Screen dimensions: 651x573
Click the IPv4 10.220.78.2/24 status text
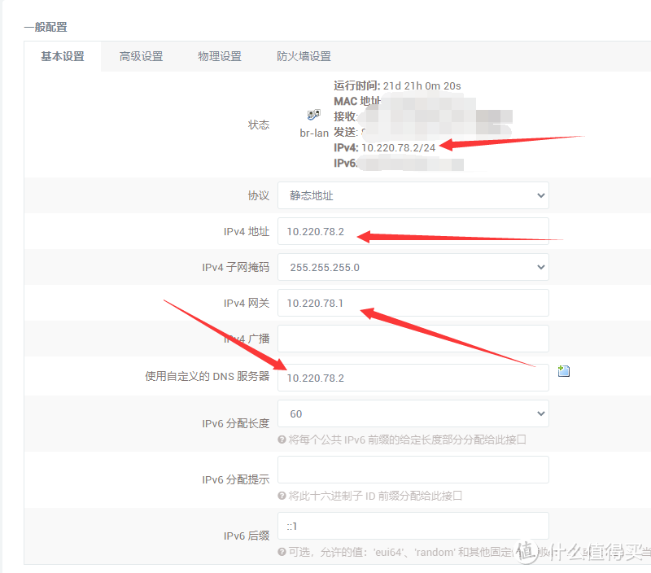(x=398, y=147)
